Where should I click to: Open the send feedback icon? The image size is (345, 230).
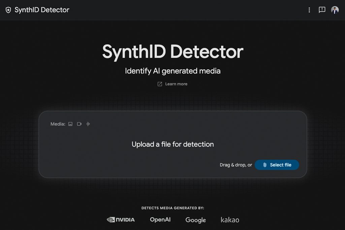pyautogui.click(x=322, y=10)
